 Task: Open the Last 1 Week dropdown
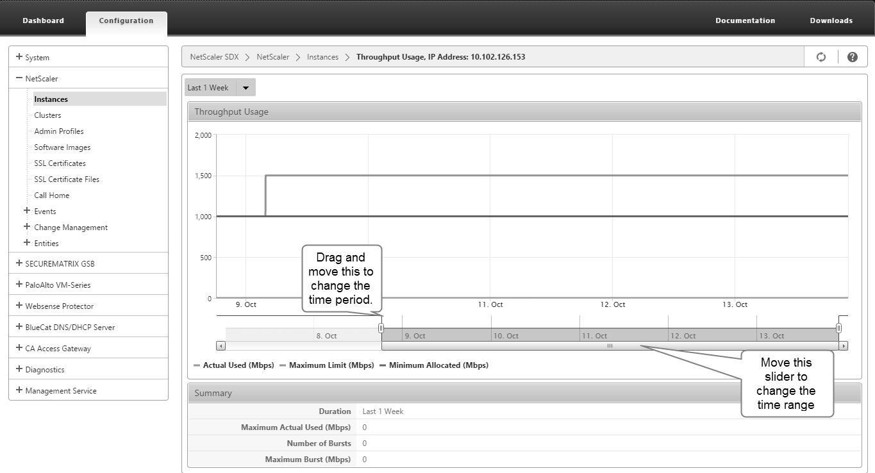tap(221, 88)
